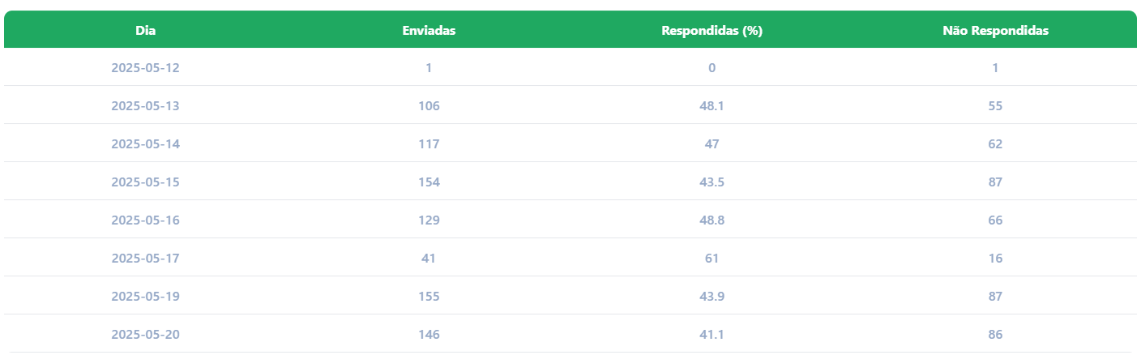1141x355 pixels.
Task: Click the unanswered count 62
Action: click(995, 144)
